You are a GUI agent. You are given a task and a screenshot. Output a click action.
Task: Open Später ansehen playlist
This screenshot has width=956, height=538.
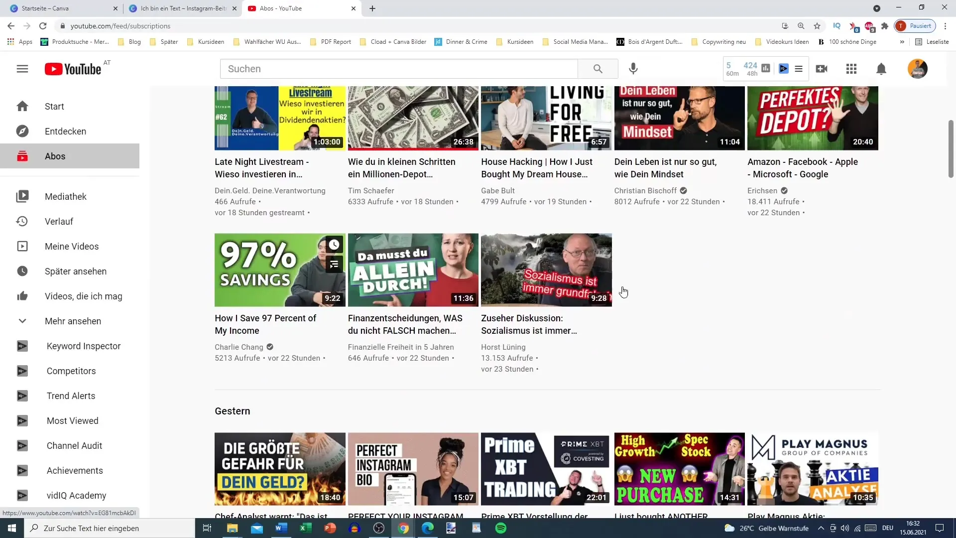coord(70,271)
